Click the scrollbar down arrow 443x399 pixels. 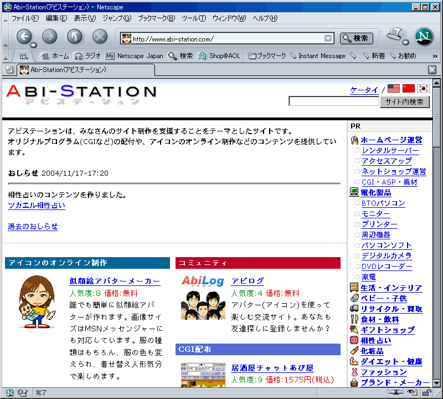click(436, 383)
